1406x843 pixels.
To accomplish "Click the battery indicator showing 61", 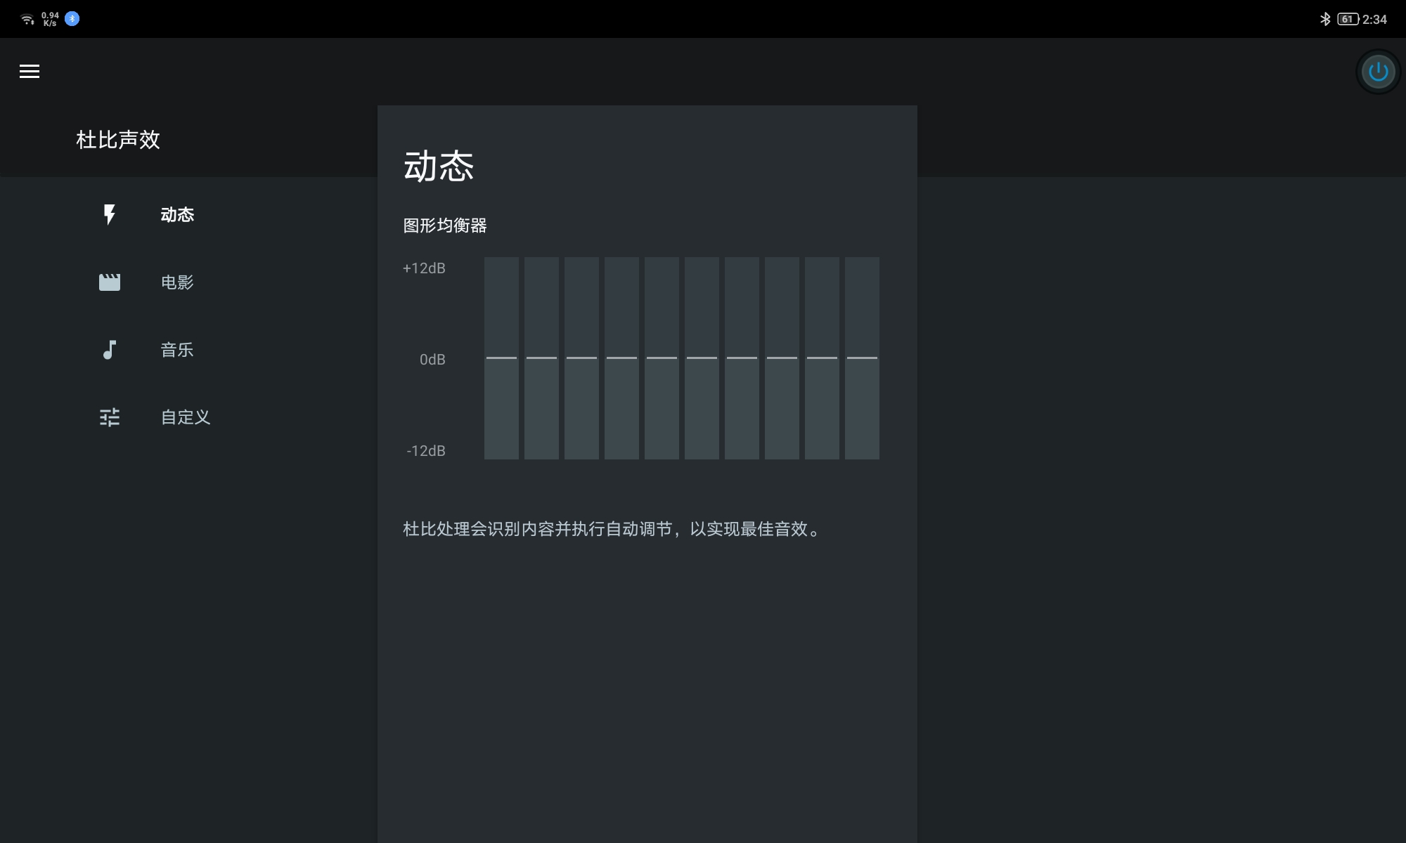I will click(1350, 19).
